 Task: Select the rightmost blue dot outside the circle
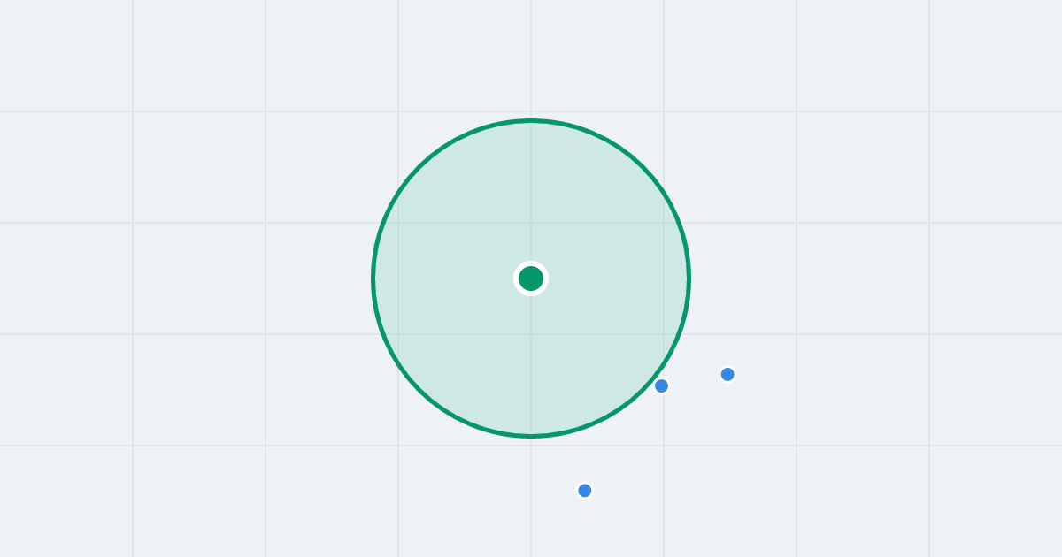coord(727,374)
